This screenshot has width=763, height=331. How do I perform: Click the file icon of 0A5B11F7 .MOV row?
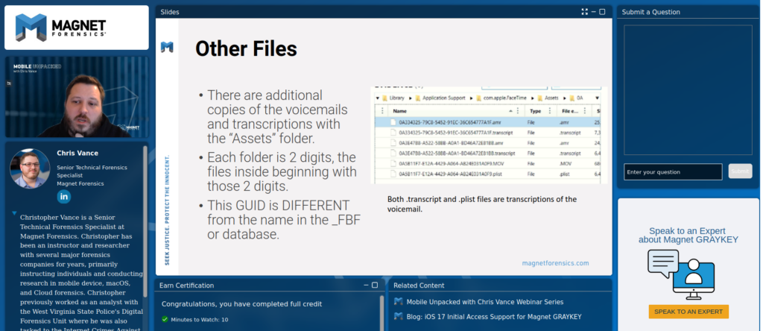click(393, 163)
